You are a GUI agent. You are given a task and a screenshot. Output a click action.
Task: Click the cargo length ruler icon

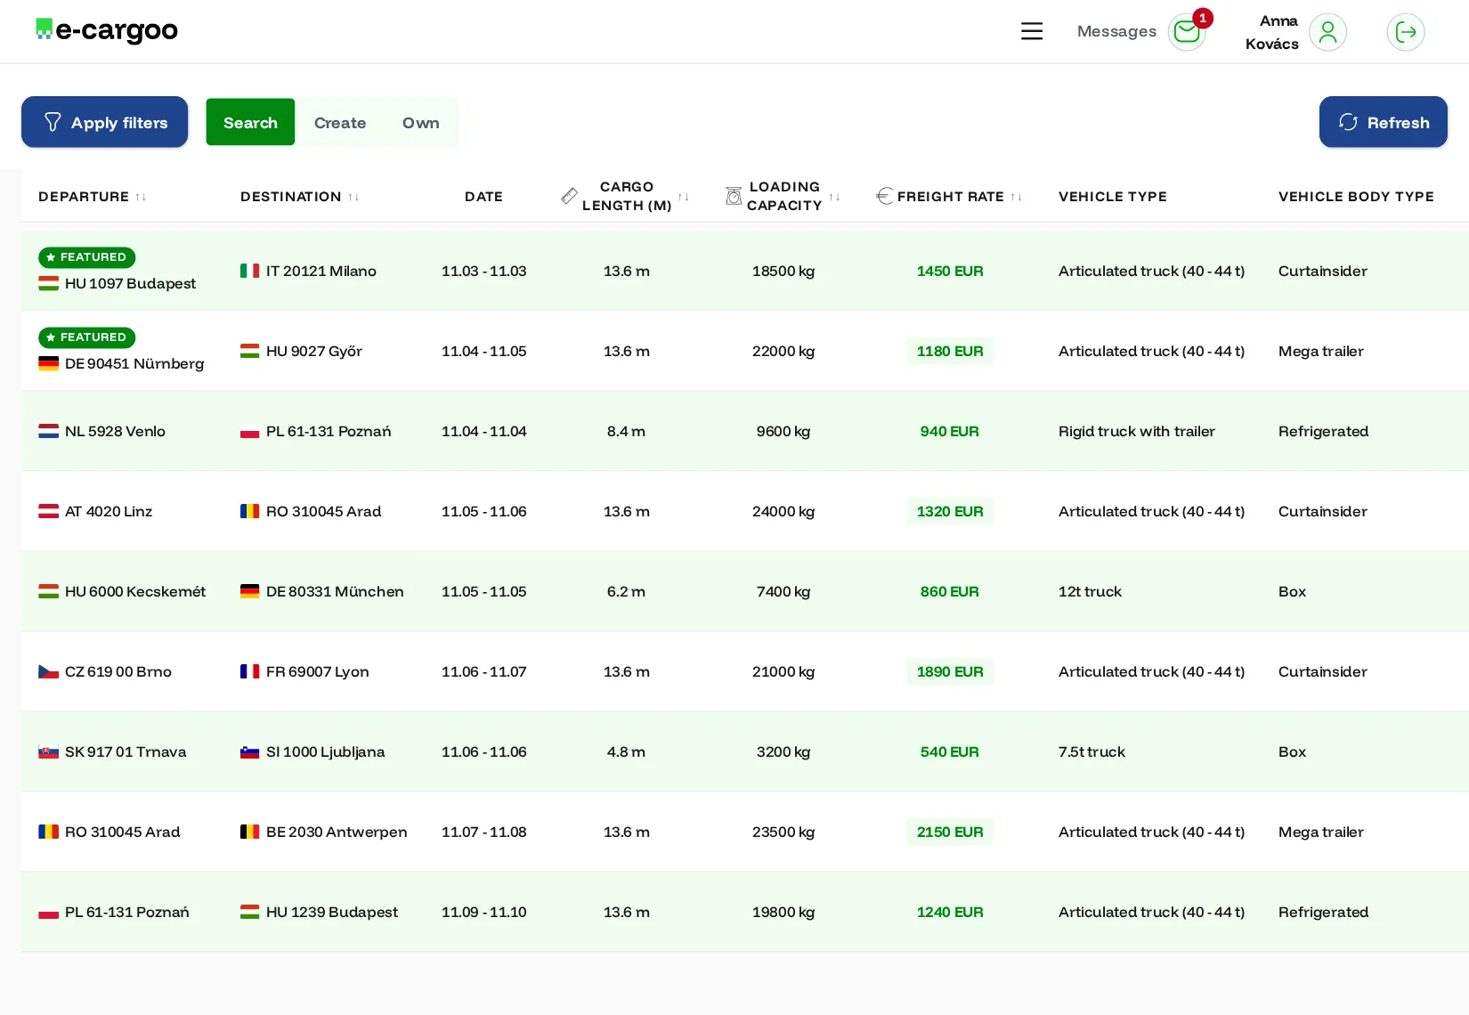pos(569,196)
